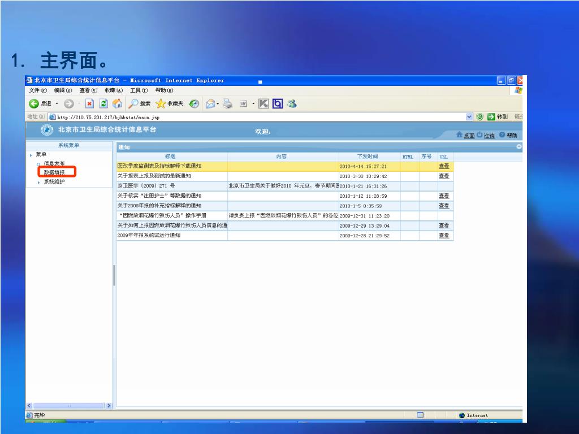Click 查看 link for 2009-12-28 notice

tap(443, 236)
